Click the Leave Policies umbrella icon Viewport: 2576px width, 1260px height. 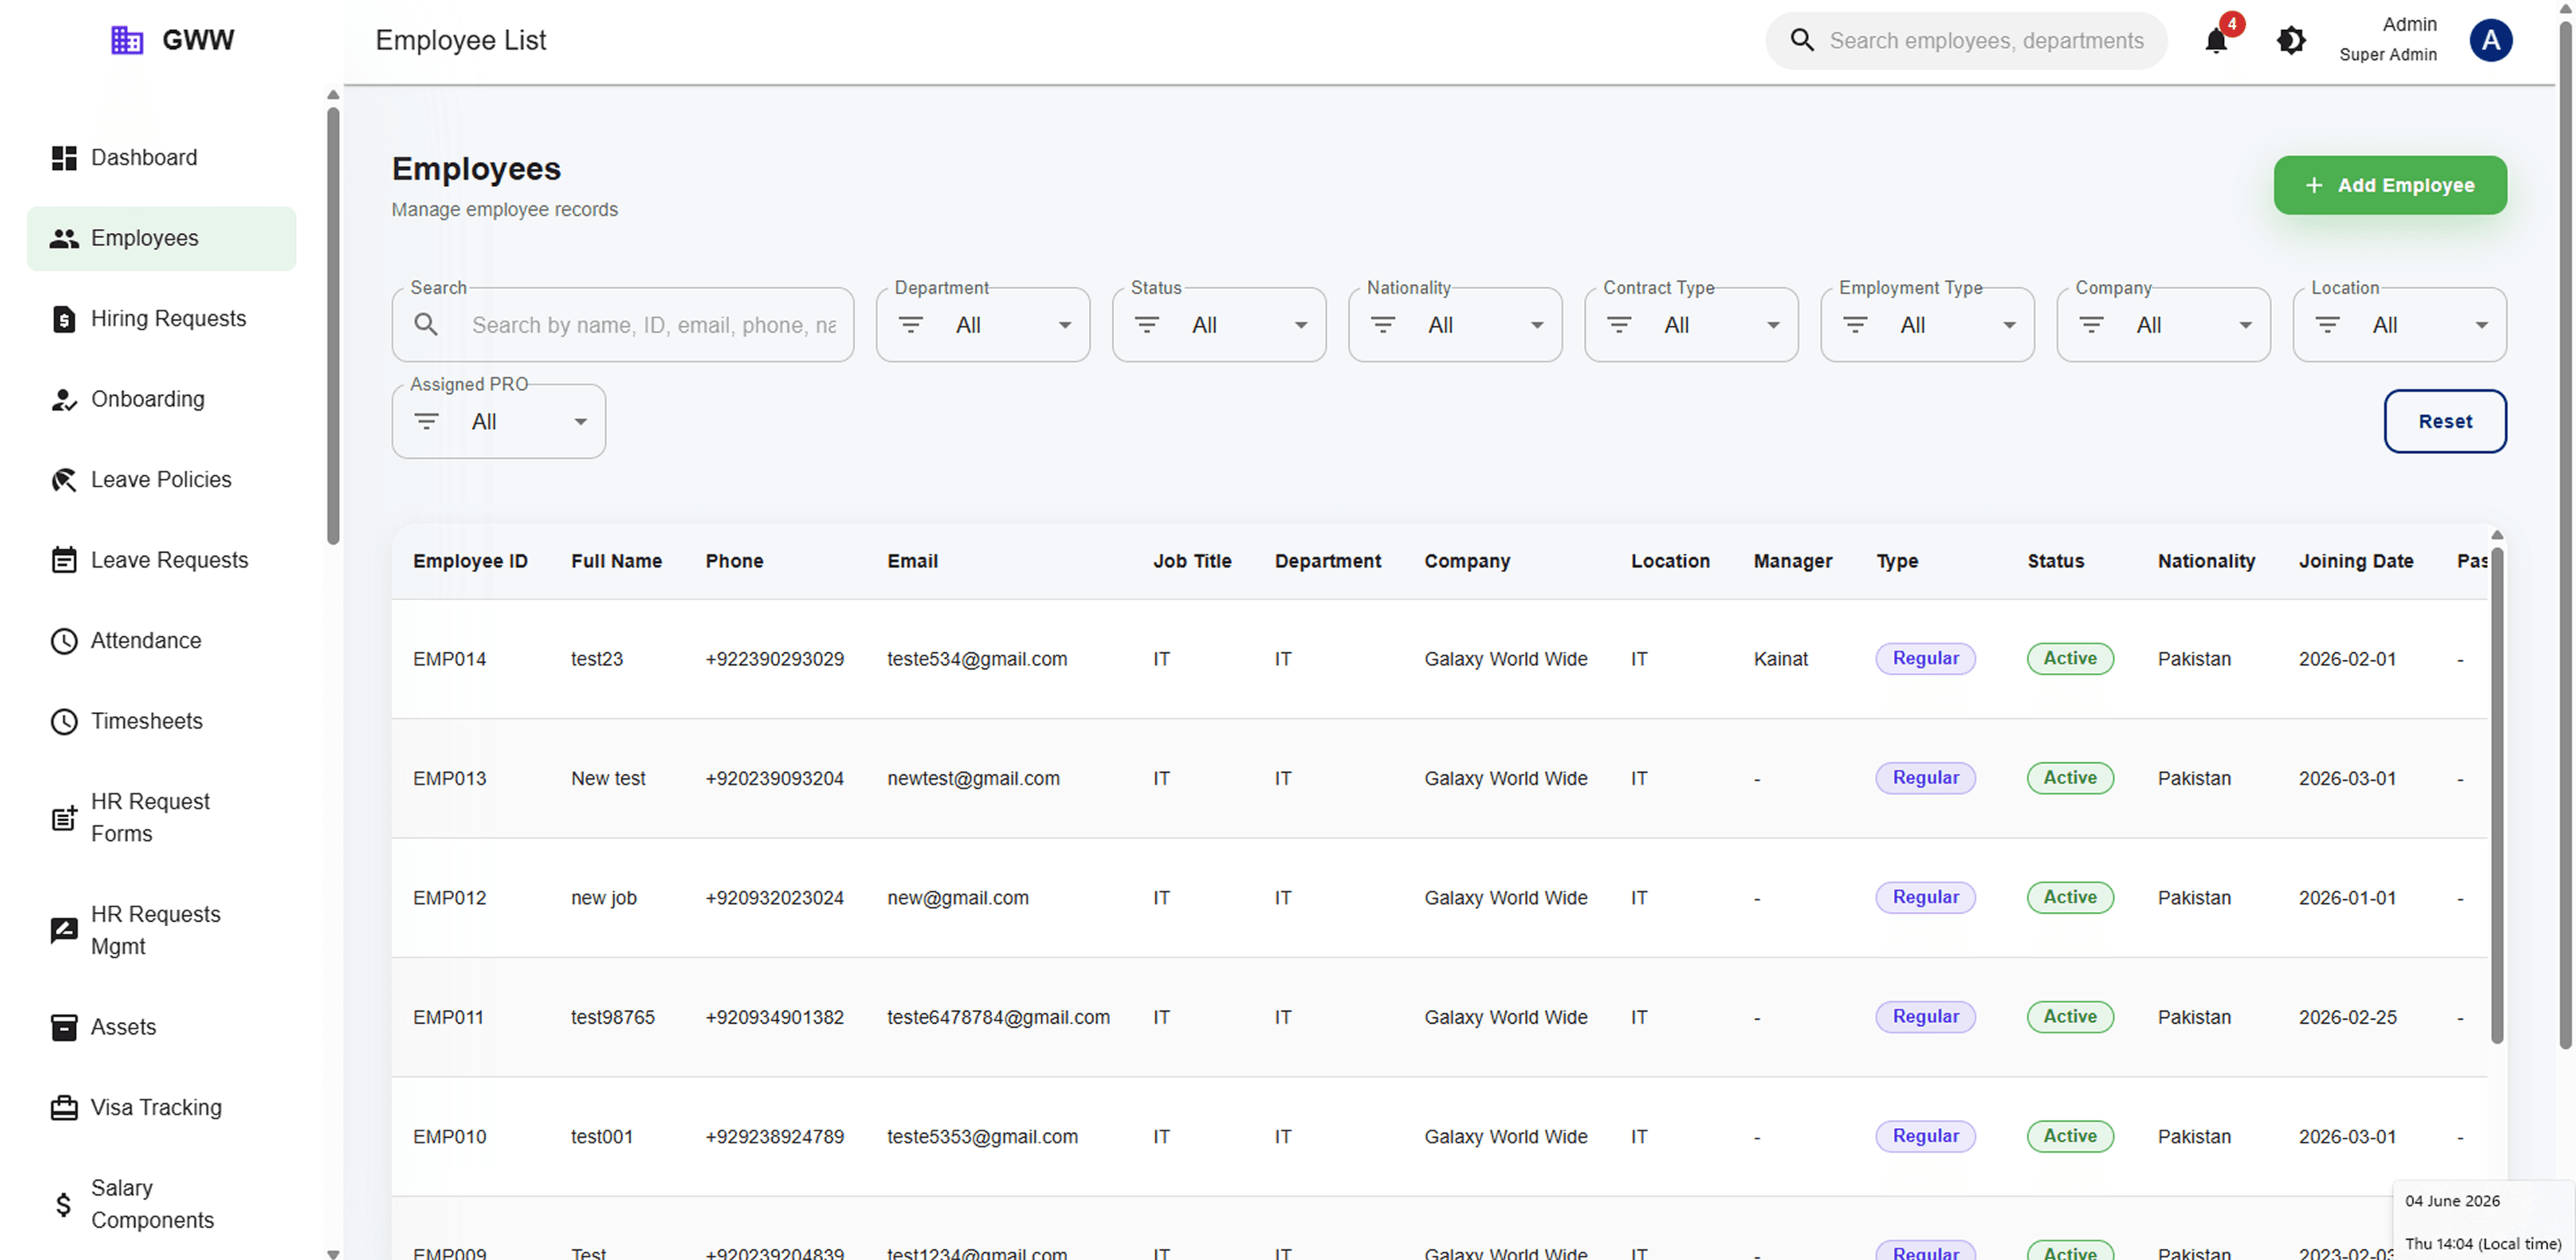64,480
